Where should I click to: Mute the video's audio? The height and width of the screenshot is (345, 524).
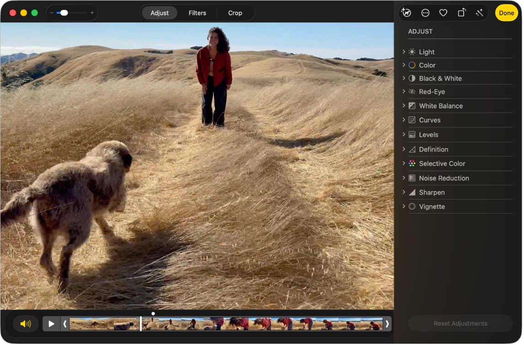(26, 324)
